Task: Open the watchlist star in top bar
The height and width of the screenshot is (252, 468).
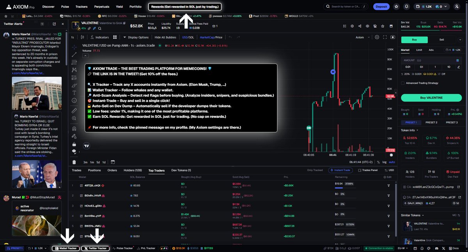Action: [x=396, y=7]
